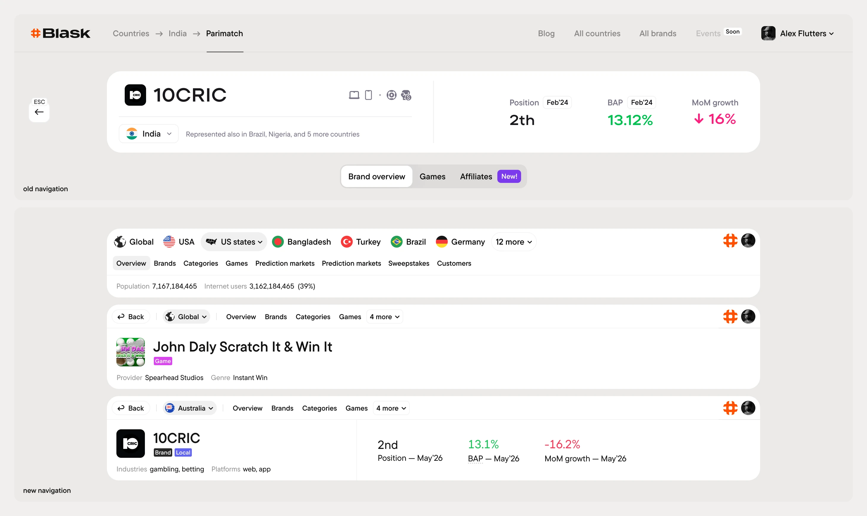This screenshot has height=516, width=867.
Task: Click the text about Brazil, Nigeria, and 5 more countries
Action: pyautogui.click(x=273, y=134)
